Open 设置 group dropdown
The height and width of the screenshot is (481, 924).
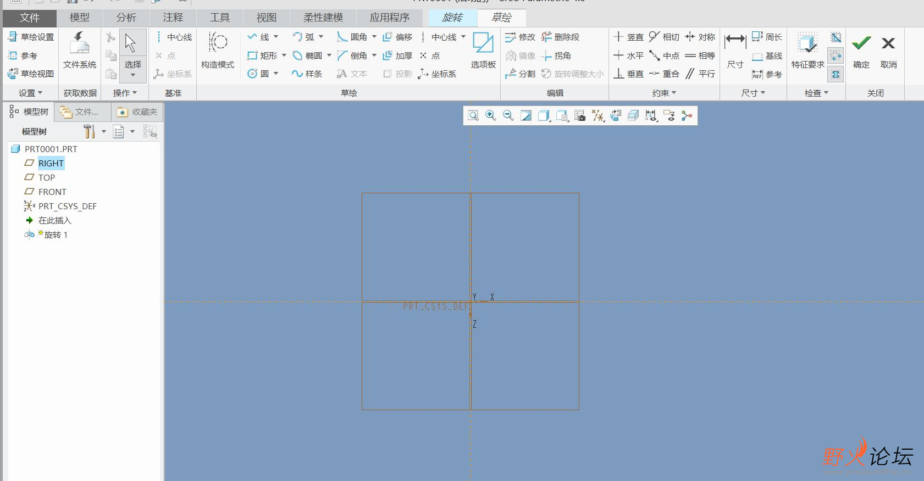pyautogui.click(x=31, y=93)
